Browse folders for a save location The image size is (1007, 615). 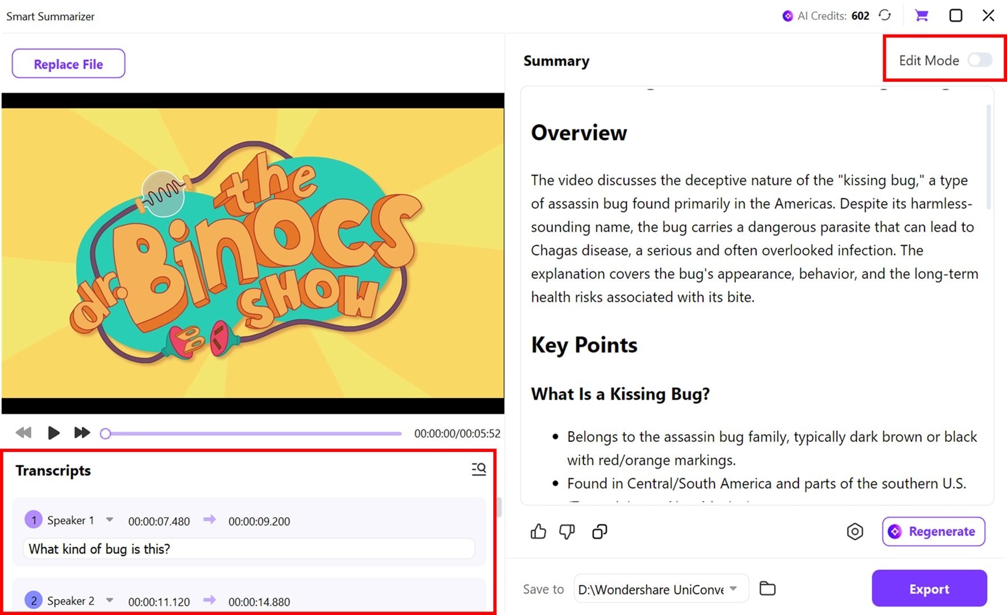(767, 588)
